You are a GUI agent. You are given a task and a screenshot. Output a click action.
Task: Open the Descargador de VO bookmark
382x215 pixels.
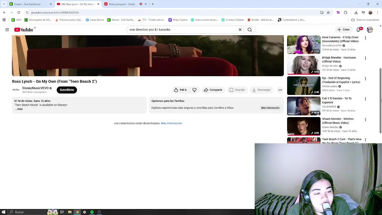(x=38, y=20)
